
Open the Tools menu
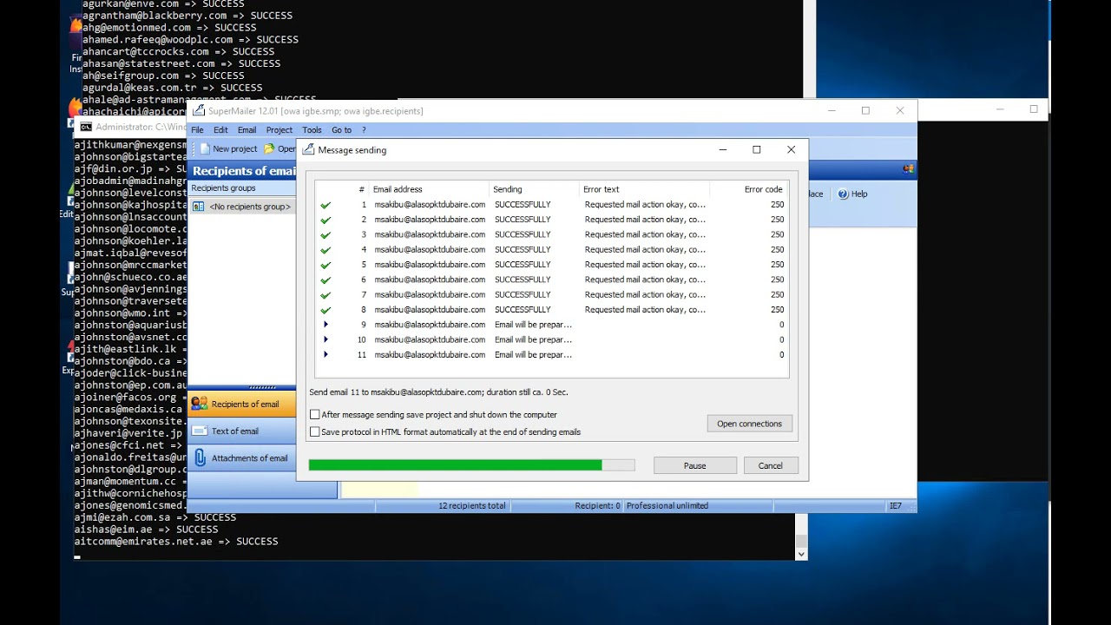(312, 130)
